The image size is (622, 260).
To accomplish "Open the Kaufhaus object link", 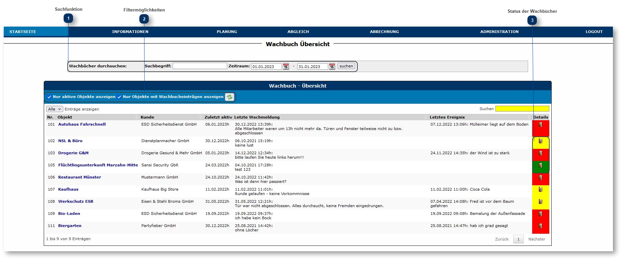I will point(68,189).
